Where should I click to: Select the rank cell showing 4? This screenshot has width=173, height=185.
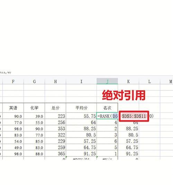point(107,122)
